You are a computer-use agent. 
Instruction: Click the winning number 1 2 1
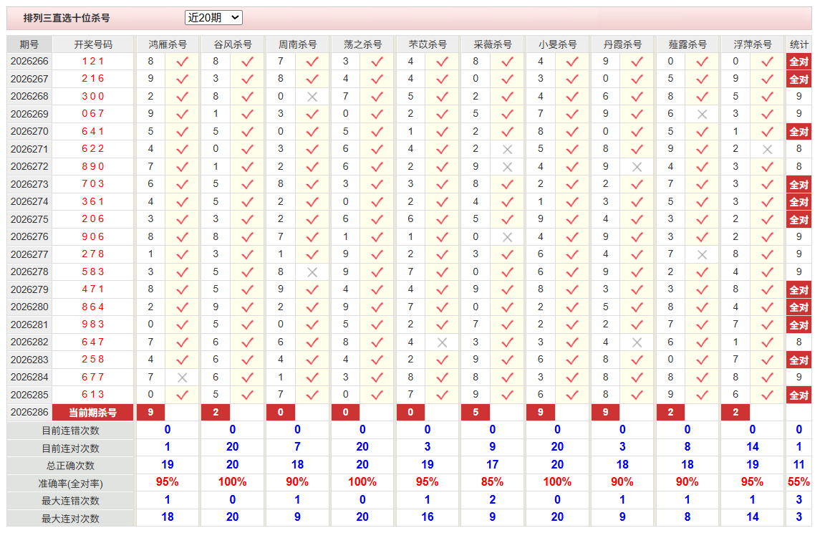pos(92,61)
